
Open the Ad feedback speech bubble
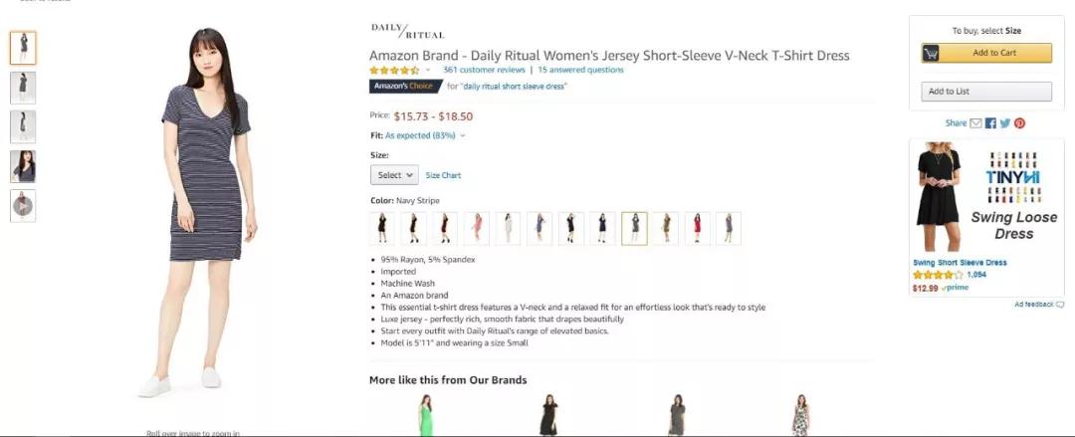coord(1060,305)
